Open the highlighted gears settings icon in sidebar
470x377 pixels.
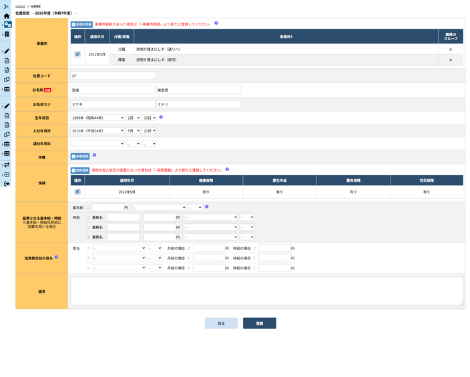8,25
